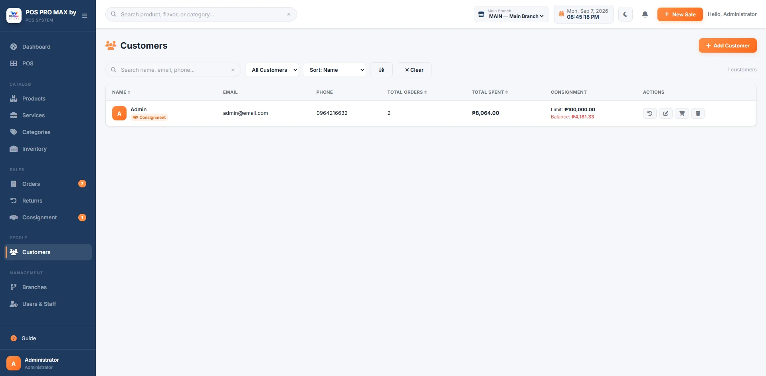Delete the Admin customer with the trash icon
Viewport: 766px width, 376px height.
698,113
